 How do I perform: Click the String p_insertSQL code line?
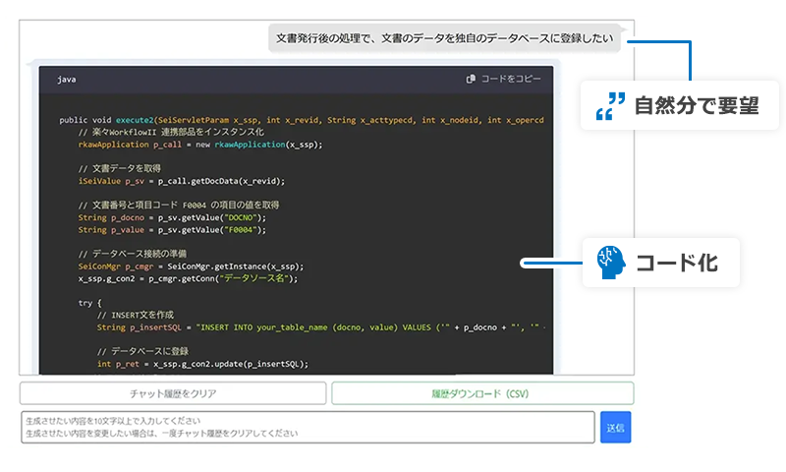coord(321,327)
